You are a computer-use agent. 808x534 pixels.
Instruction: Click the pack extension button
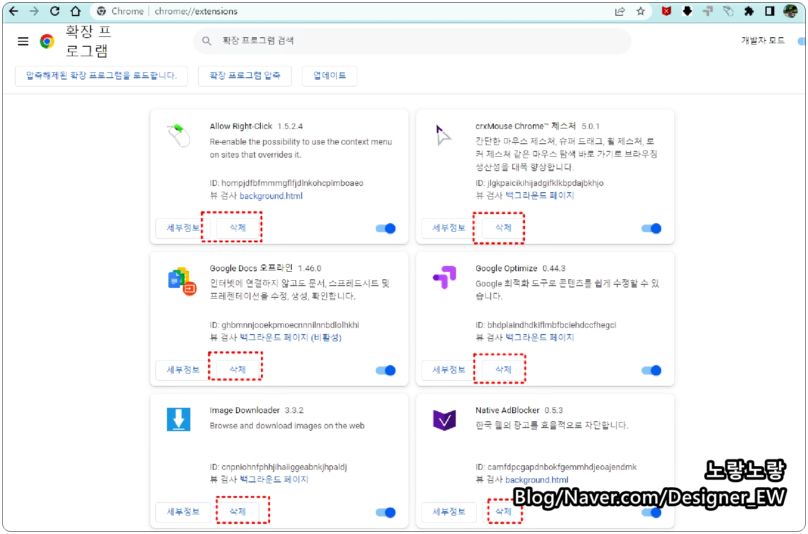(245, 76)
